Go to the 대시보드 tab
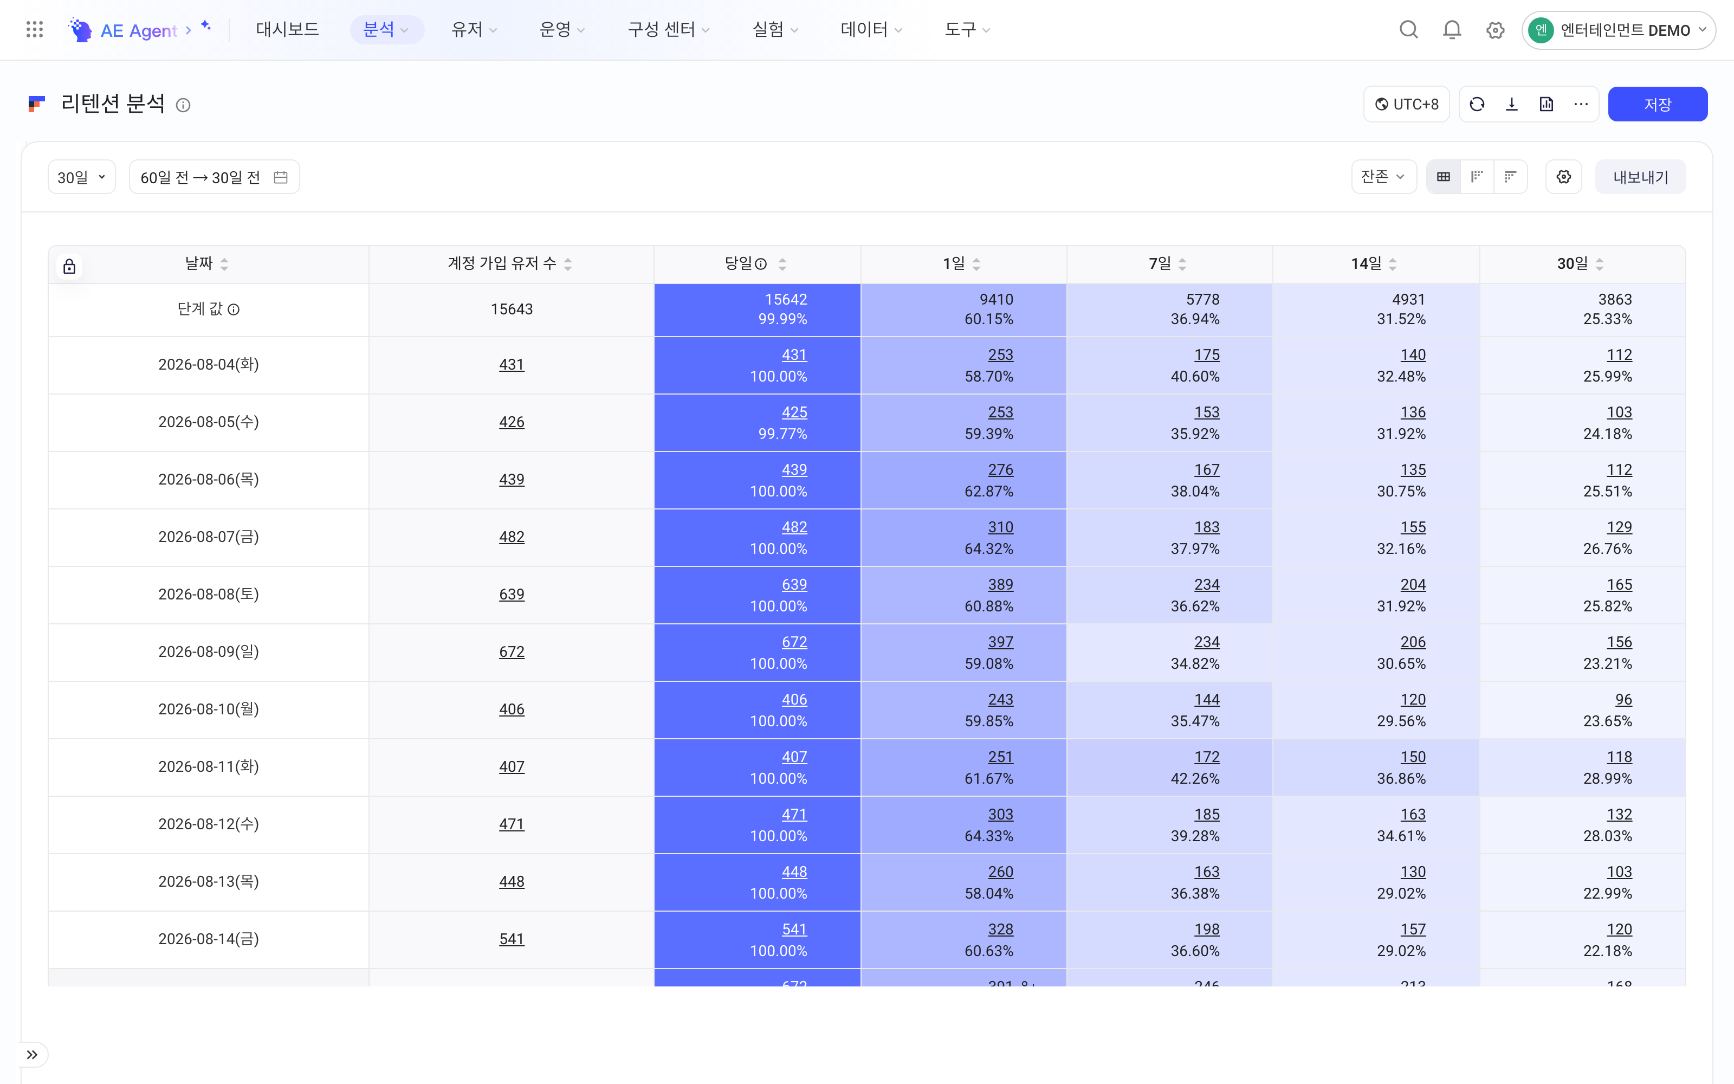Image resolution: width=1734 pixels, height=1084 pixels. coord(287,29)
